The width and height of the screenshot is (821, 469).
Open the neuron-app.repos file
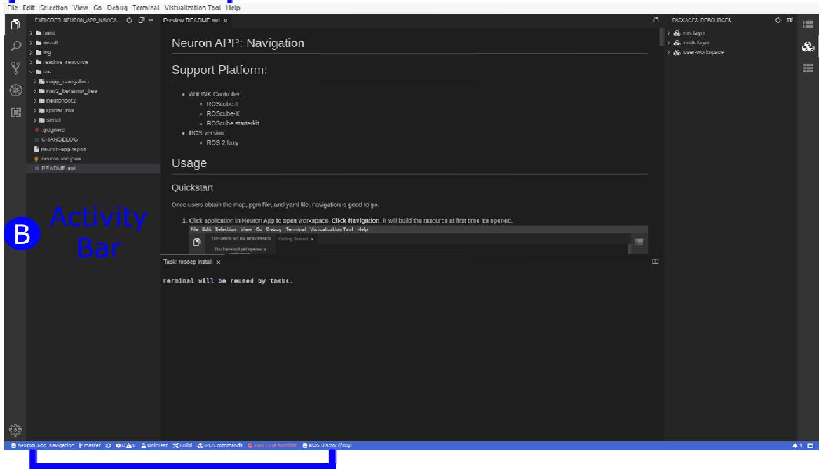click(64, 149)
